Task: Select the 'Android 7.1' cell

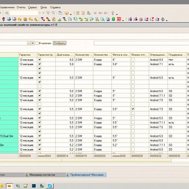Action: [158, 64]
